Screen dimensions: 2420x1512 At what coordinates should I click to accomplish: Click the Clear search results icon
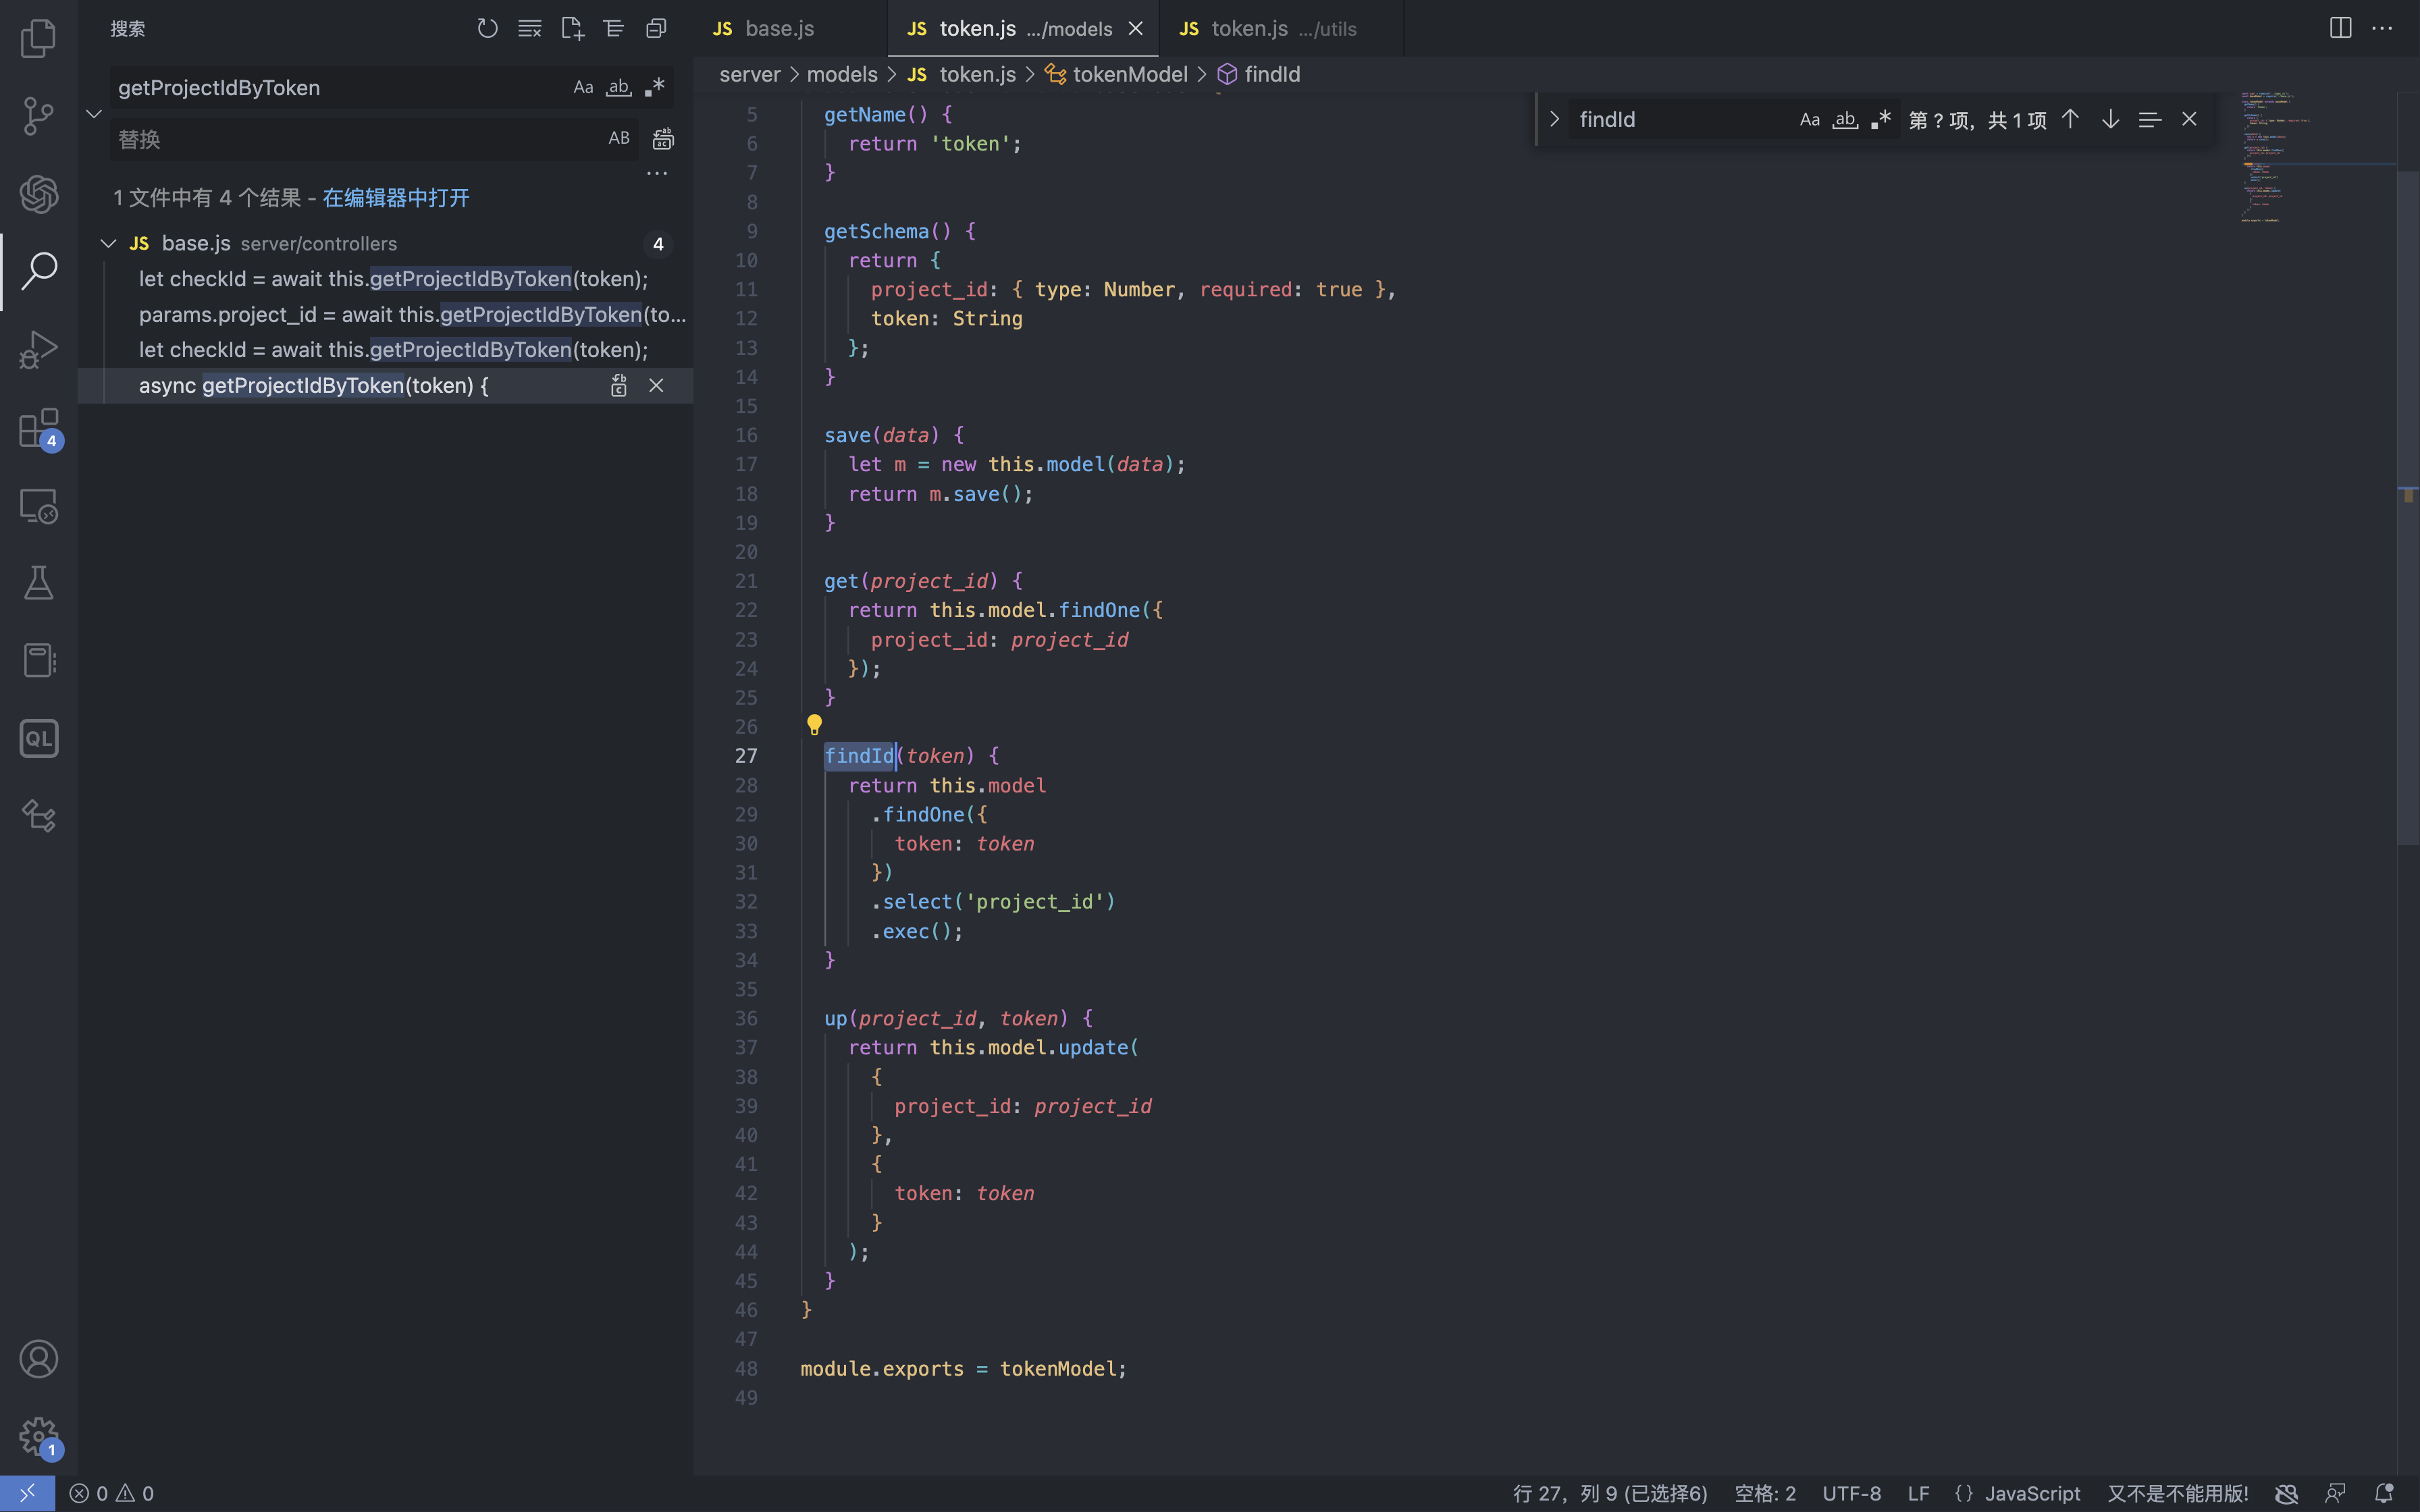tap(529, 29)
